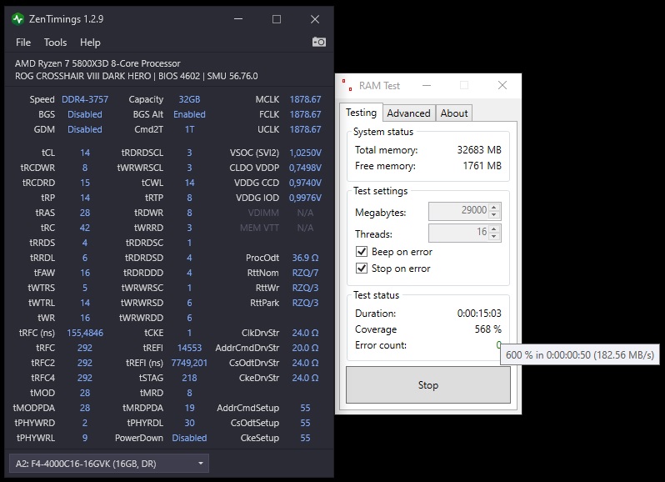Click the PowerDown Disabled value
665x482 pixels.
pos(189,438)
